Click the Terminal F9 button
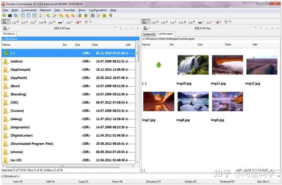The image size is (282, 185). click(227, 181)
